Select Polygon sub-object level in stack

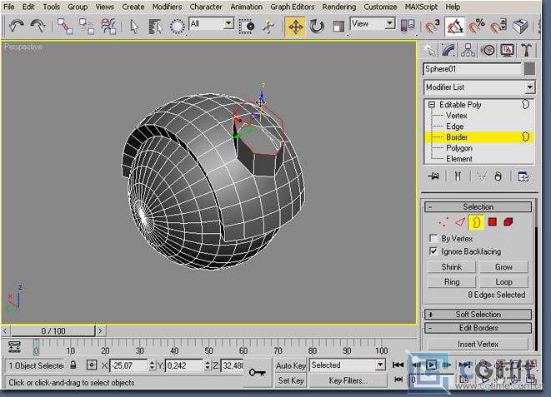(459, 148)
